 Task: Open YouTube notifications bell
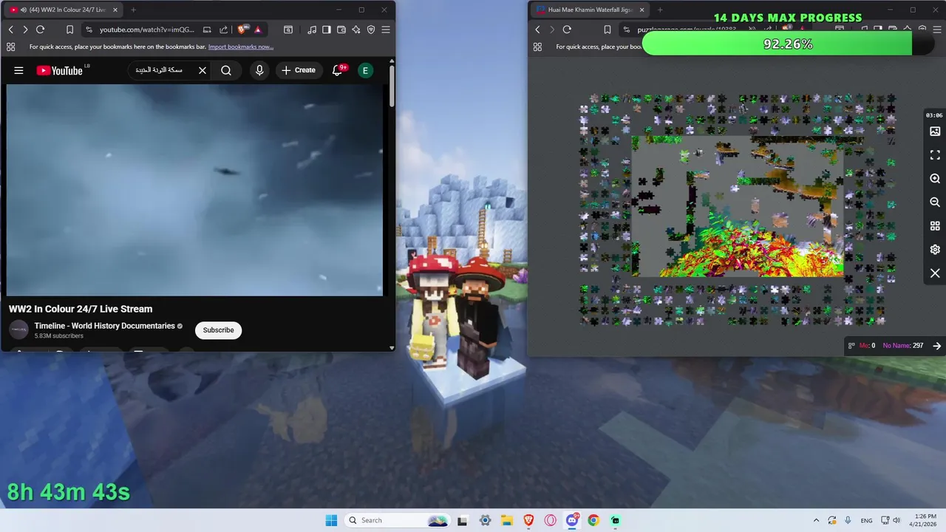click(338, 70)
